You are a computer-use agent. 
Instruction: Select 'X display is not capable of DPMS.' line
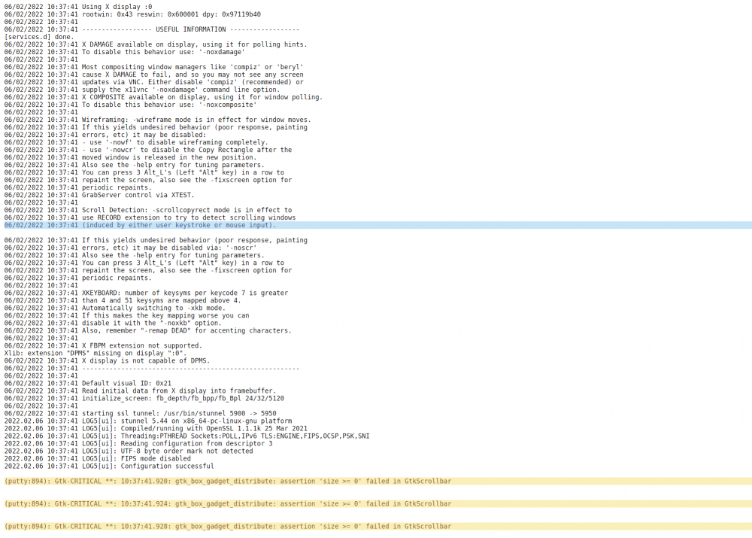[x=107, y=361]
